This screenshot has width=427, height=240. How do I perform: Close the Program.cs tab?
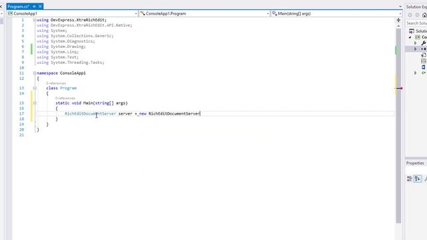[40, 6]
